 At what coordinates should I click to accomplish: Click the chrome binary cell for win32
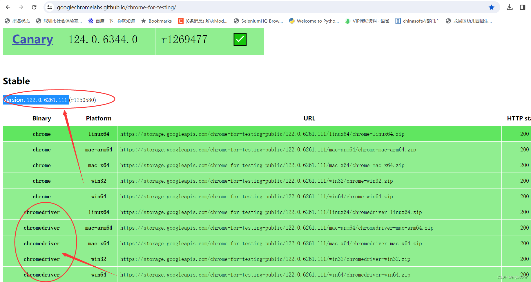click(x=42, y=181)
